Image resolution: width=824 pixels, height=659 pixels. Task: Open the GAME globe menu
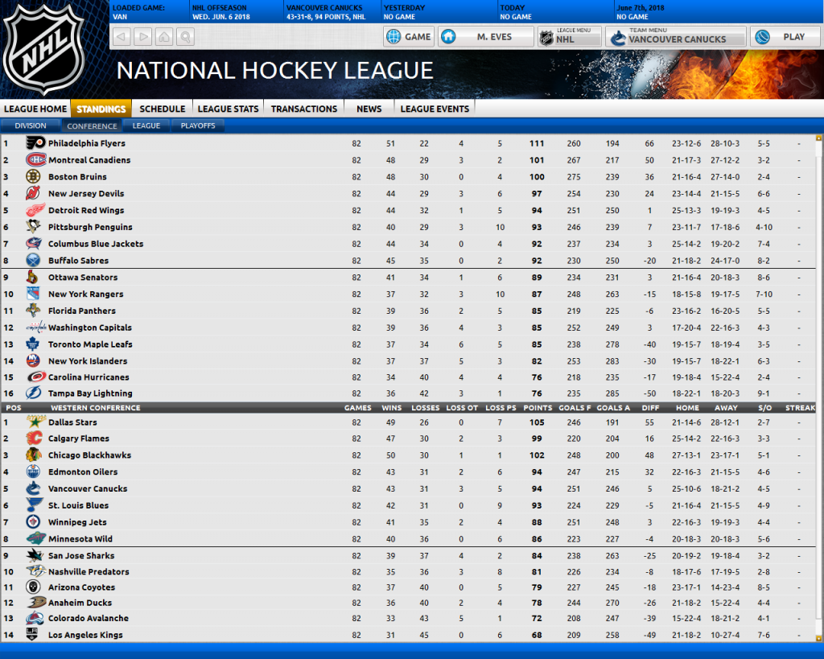point(408,37)
